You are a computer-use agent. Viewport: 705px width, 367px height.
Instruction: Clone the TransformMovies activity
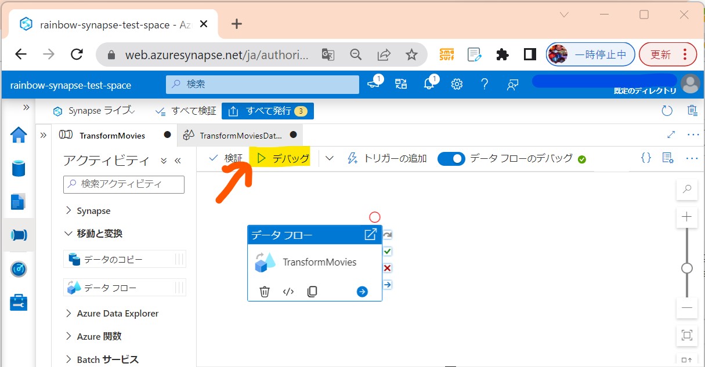coord(312,292)
